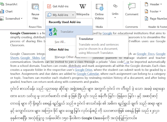Click the "Recently Used Add-ins" heading
Image resolution: width=167 pixels, height=122 pixels.
[65, 22]
